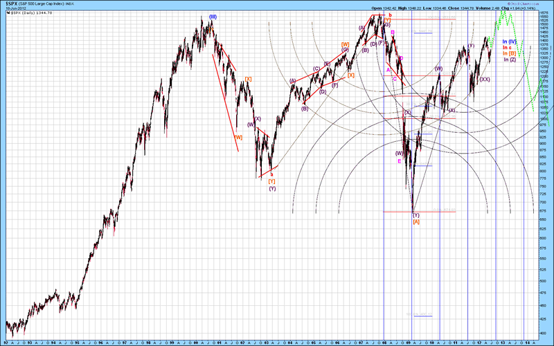Click the pink B wave label
The height and width of the screenshot is (346, 554).
(393, 33)
